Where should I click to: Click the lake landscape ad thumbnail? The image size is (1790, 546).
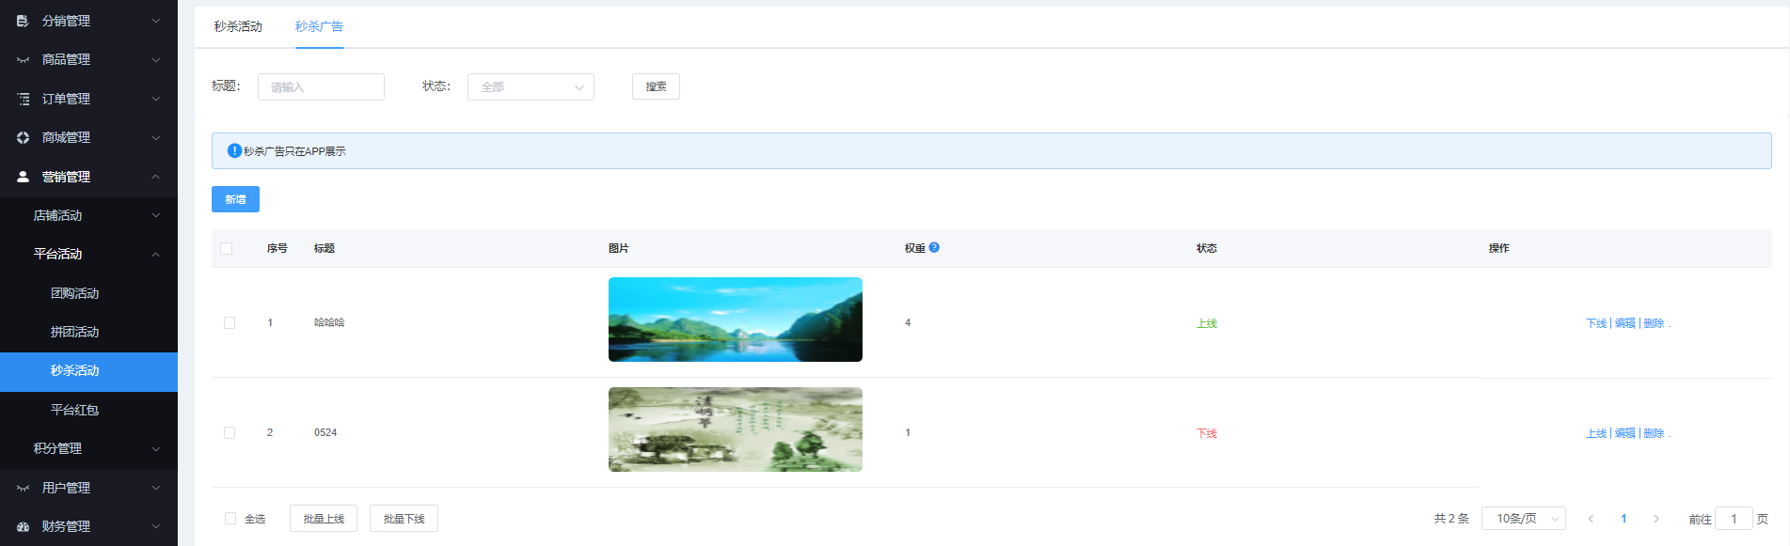735,320
